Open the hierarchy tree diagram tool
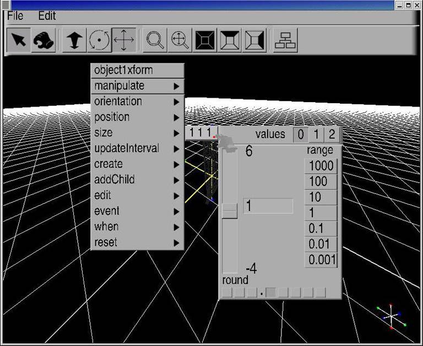This screenshot has height=346, width=423. click(285, 40)
